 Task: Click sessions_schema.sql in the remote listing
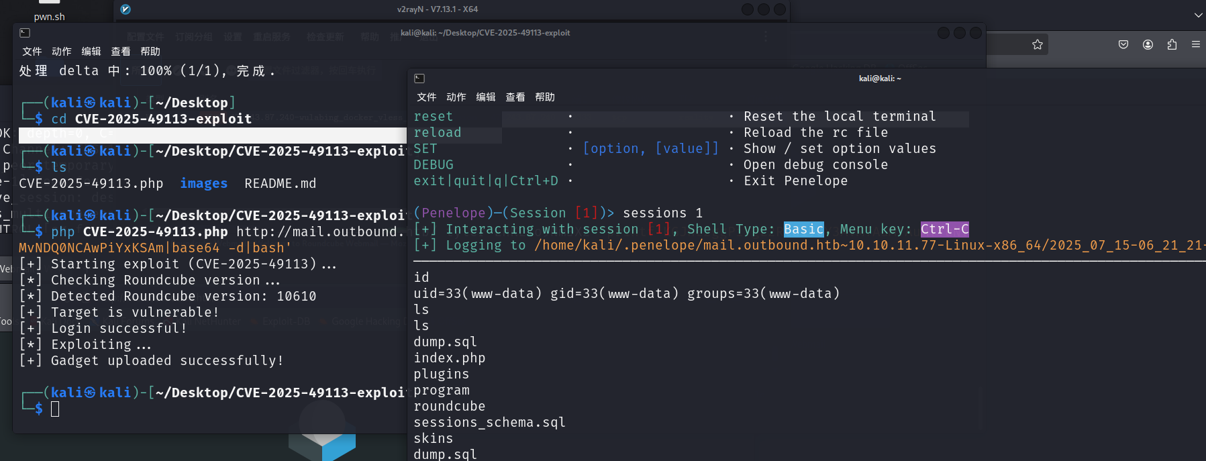pos(489,423)
